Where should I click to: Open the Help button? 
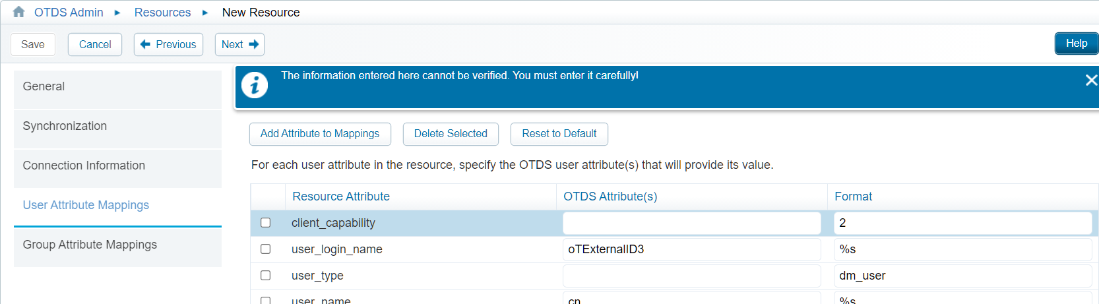pyautogui.click(x=1076, y=44)
